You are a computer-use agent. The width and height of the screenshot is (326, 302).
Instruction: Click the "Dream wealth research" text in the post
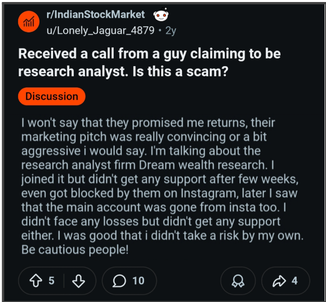pos(203,165)
